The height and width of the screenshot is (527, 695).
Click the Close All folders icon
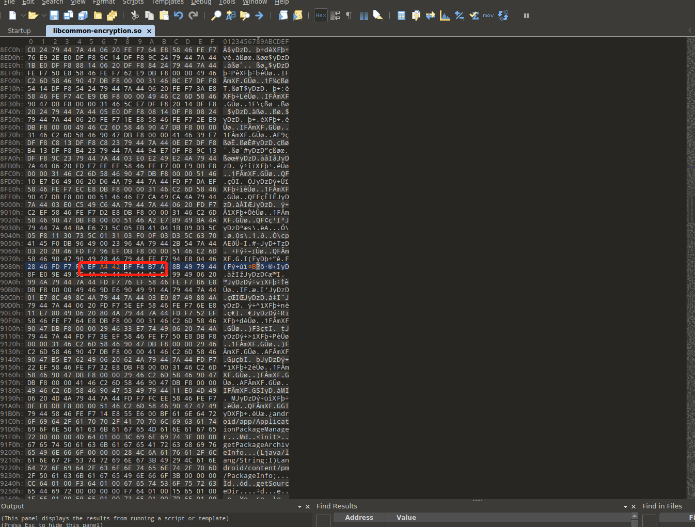[112, 15]
